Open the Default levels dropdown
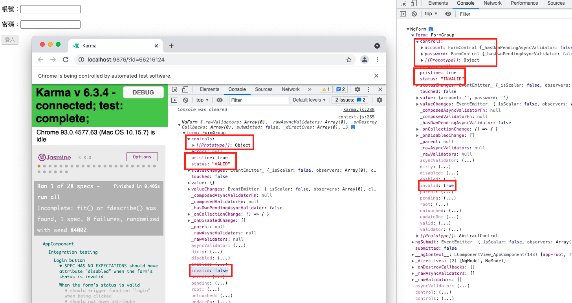 (309, 100)
